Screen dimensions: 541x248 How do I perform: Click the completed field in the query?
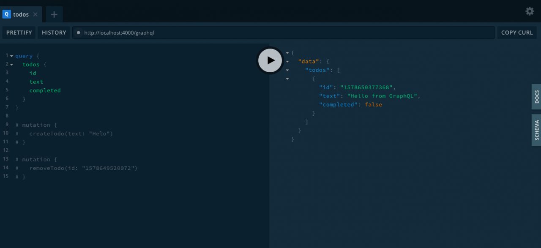(45, 90)
